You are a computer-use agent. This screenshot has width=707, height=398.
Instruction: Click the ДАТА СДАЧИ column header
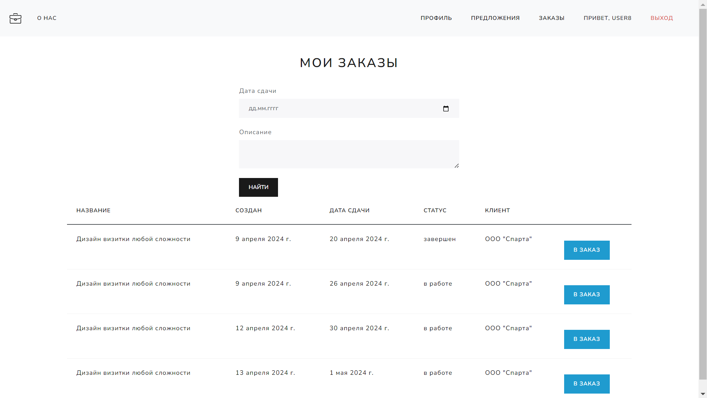(349, 210)
